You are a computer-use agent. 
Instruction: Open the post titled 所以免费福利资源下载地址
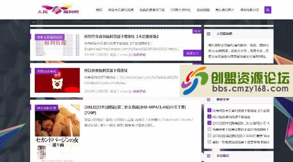(106, 70)
